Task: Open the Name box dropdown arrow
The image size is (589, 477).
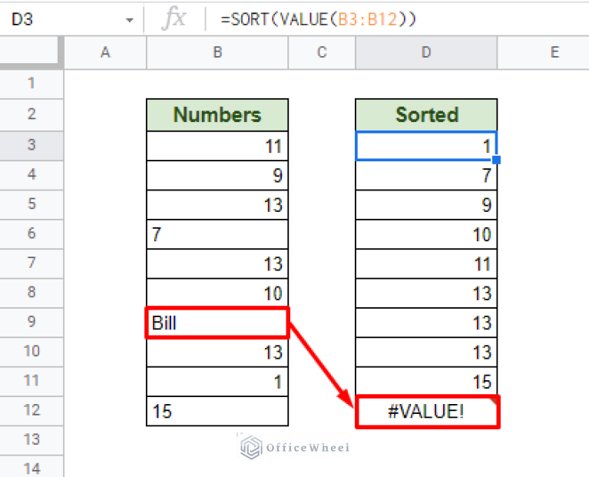Action: [129, 19]
